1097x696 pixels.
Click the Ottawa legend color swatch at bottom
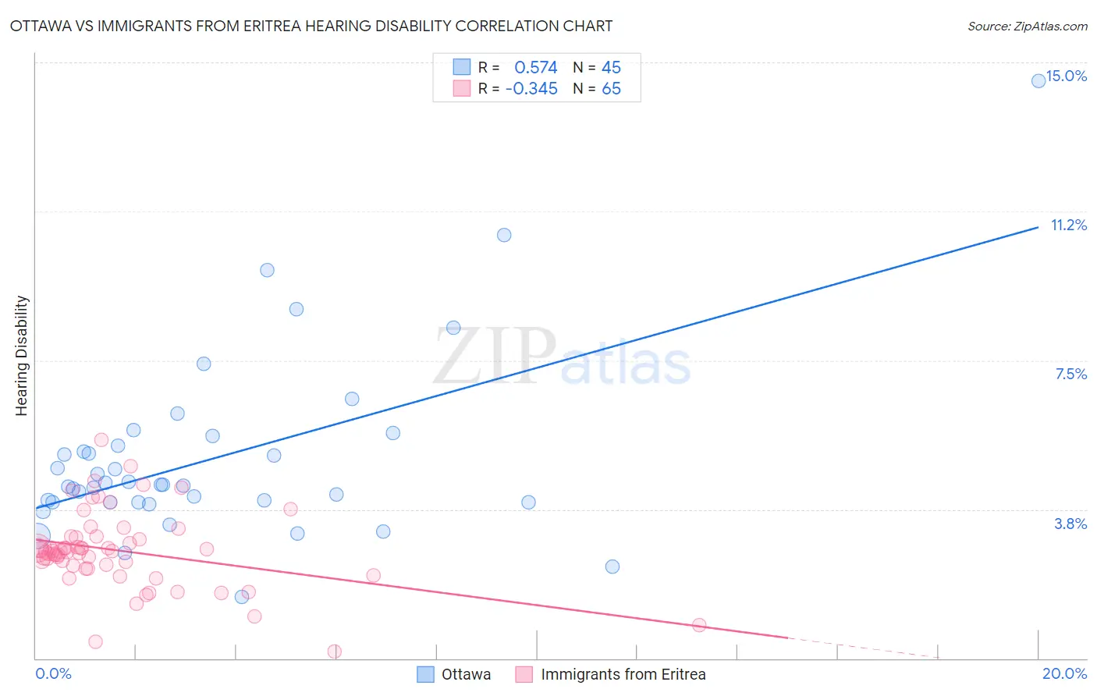(x=425, y=674)
